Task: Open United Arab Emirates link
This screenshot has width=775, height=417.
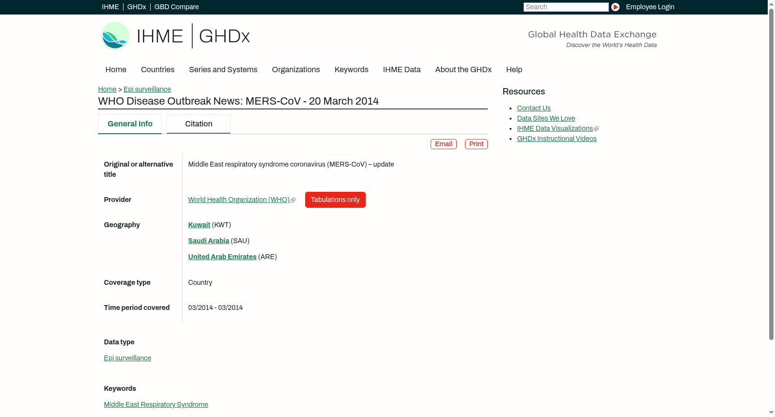Action: (222, 257)
